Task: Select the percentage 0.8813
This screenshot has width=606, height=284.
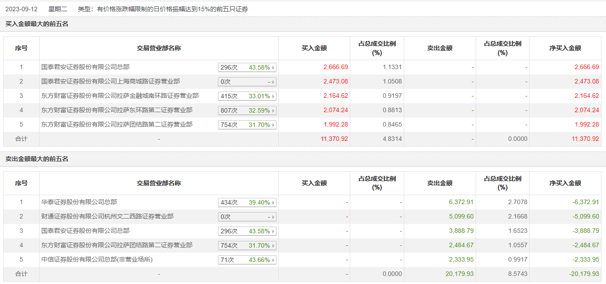Action: point(392,110)
